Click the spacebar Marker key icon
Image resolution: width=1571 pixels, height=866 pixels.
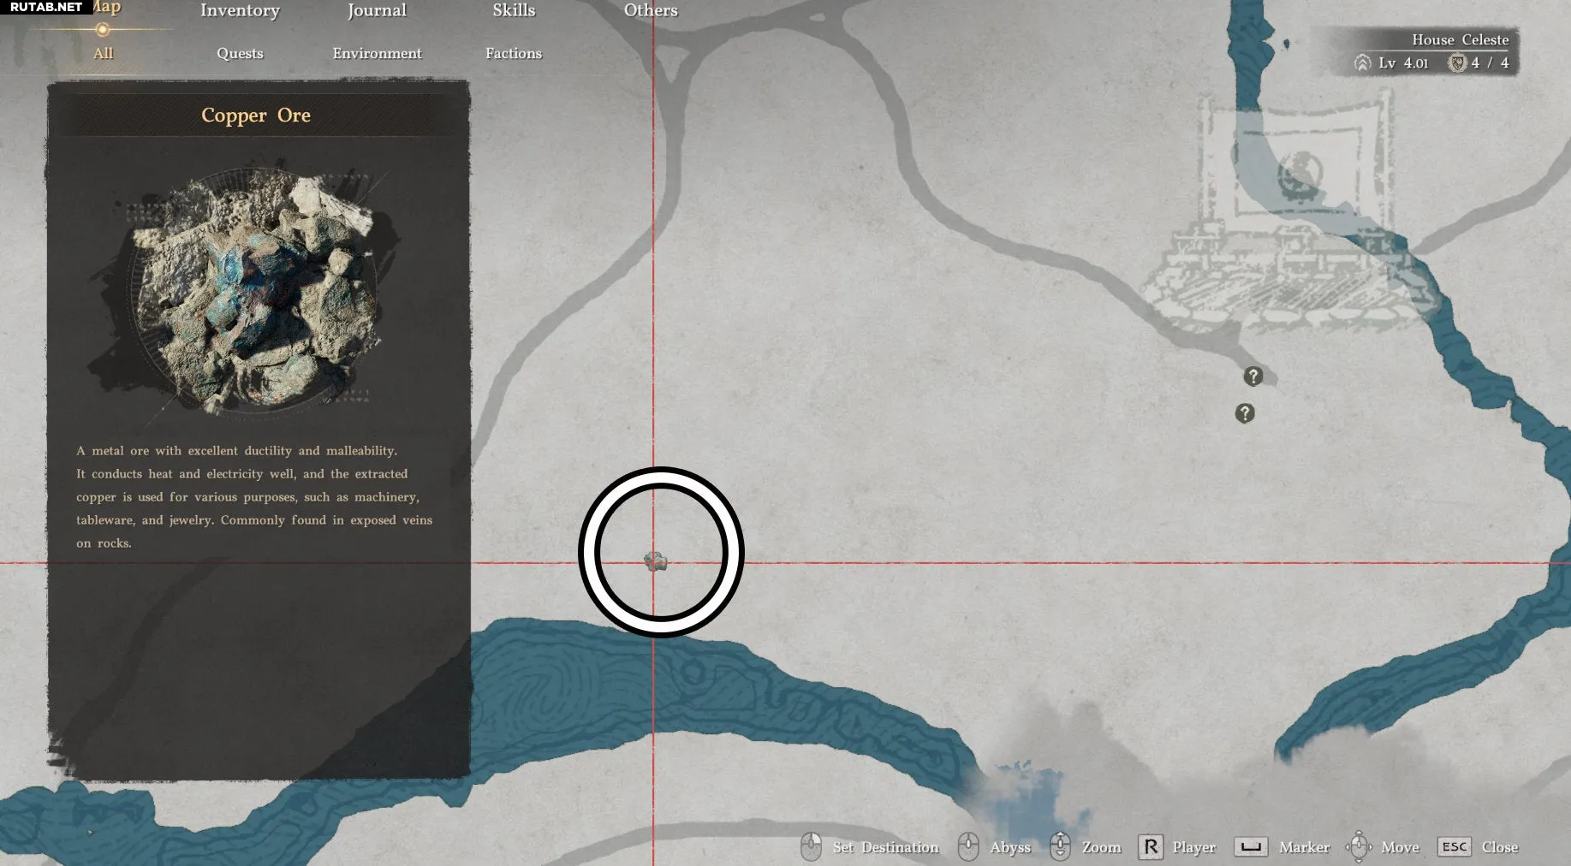1250,847
